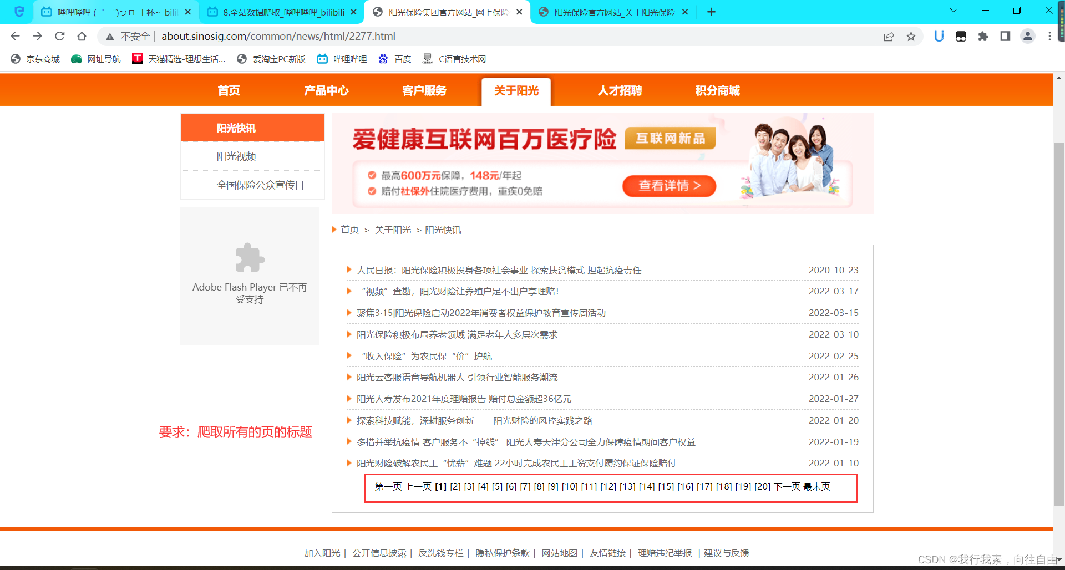Select 阳光视频 in the sidebar
This screenshot has height=570, width=1065.
(x=252, y=156)
